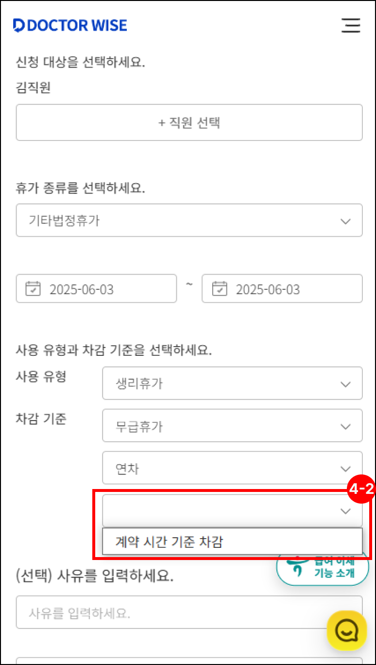Expand the 생리휴가 usage type dropdown

(232, 384)
